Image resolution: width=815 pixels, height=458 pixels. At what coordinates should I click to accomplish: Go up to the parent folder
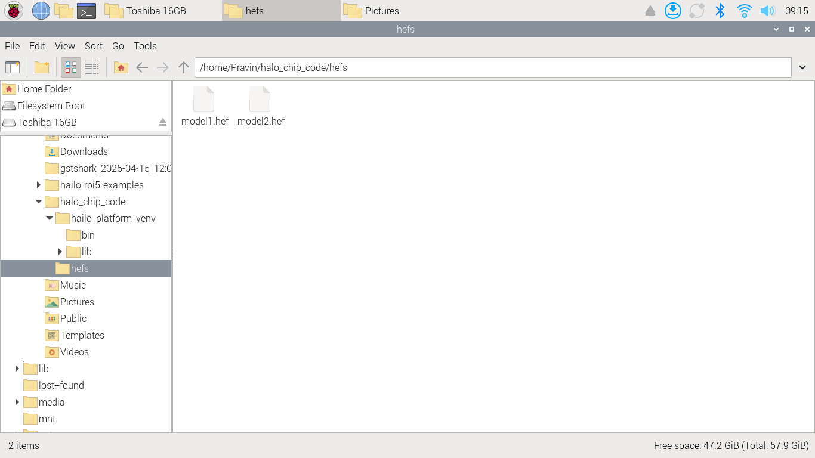click(x=184, y=67)
